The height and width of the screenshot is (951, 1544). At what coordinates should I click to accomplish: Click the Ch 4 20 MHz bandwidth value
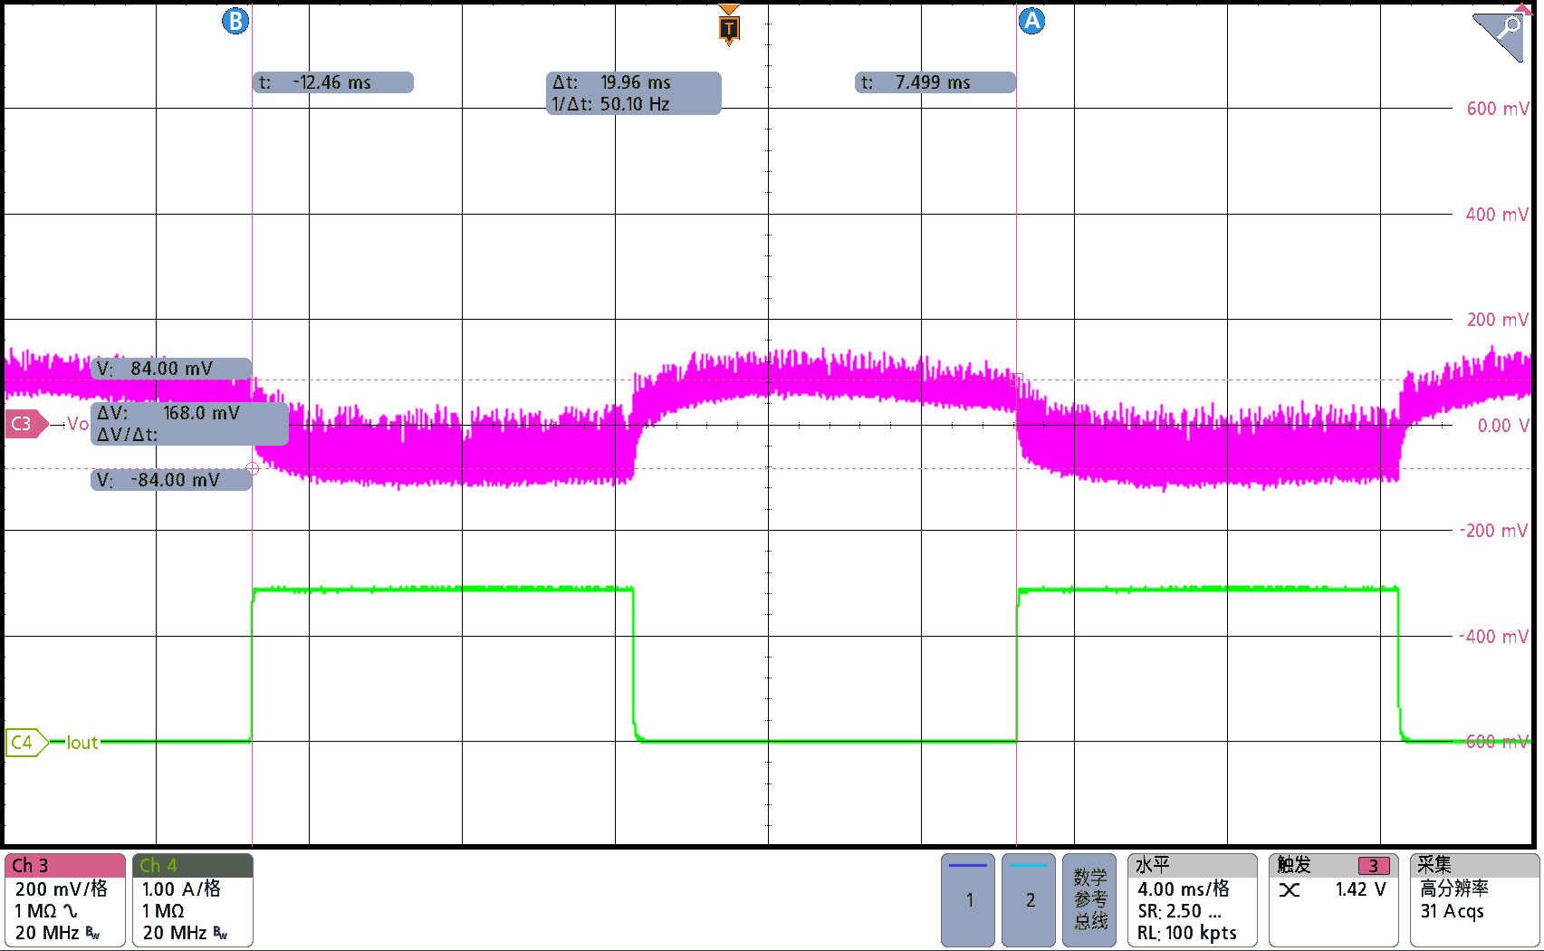tap(175, 933)
